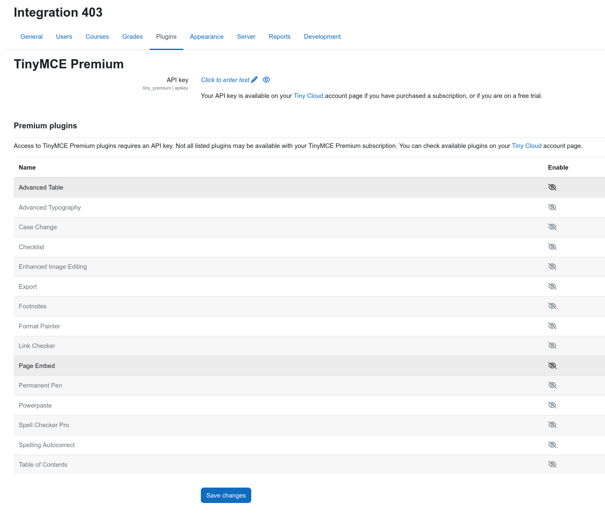Click the TinyMCE Premium heading

point(69,64)
